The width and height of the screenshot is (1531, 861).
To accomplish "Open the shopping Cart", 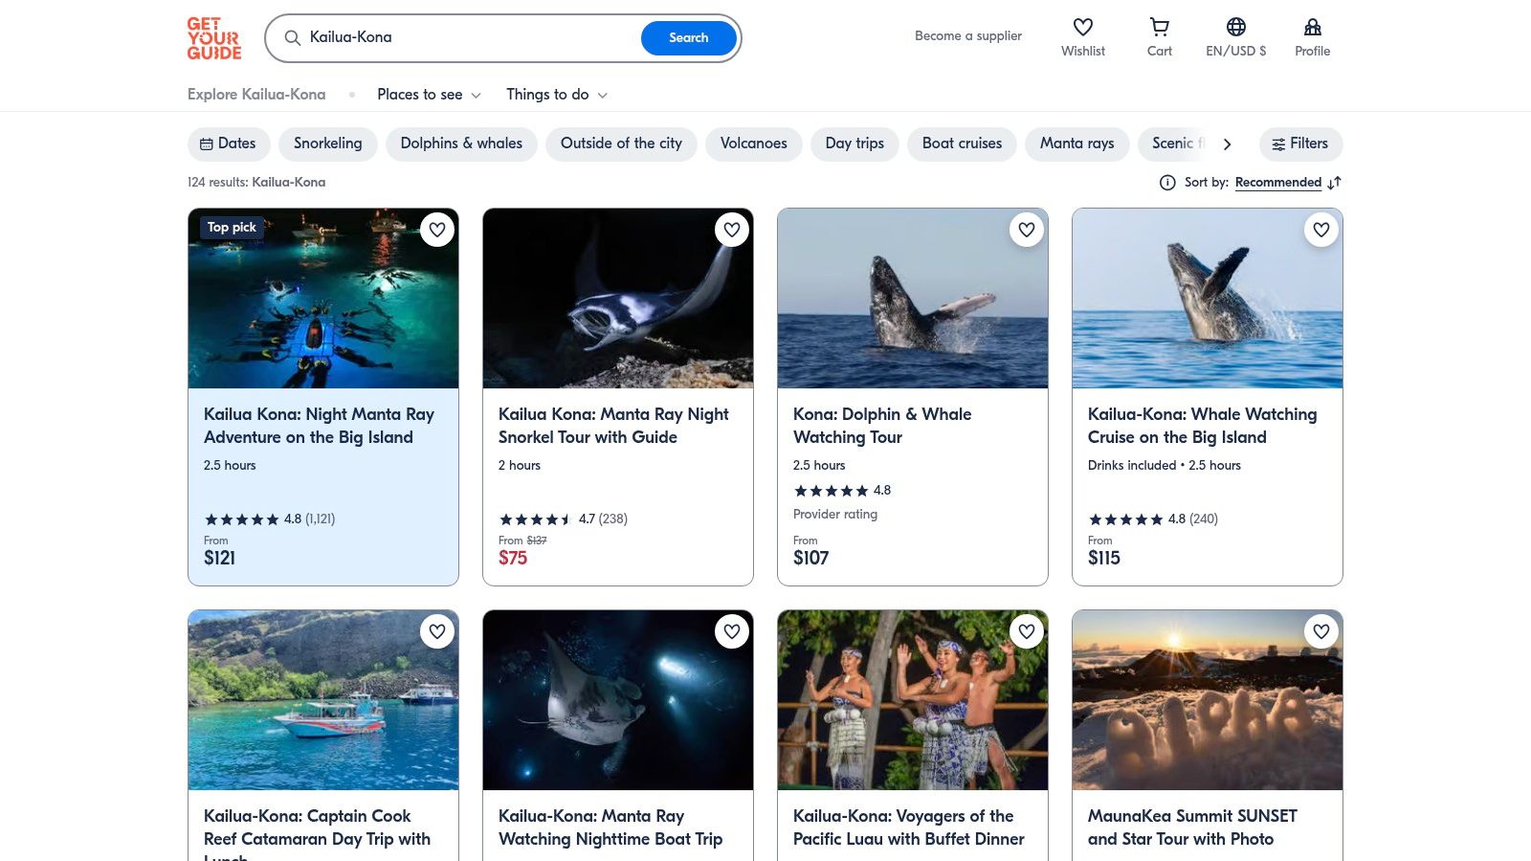I will tap(1159, 36).
